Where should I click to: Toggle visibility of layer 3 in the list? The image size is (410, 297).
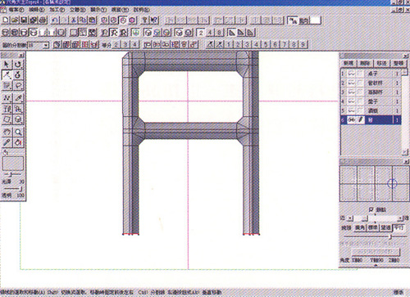click(352, 92)
